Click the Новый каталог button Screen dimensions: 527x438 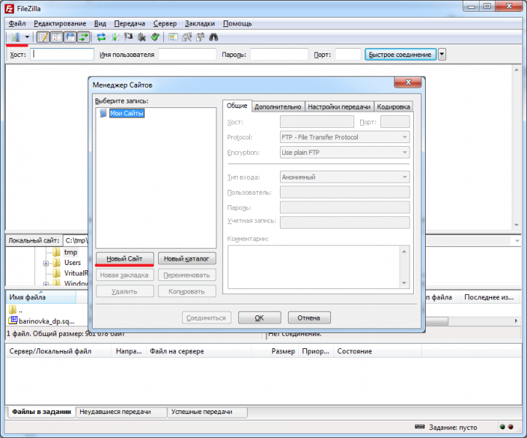click(187, 258)
